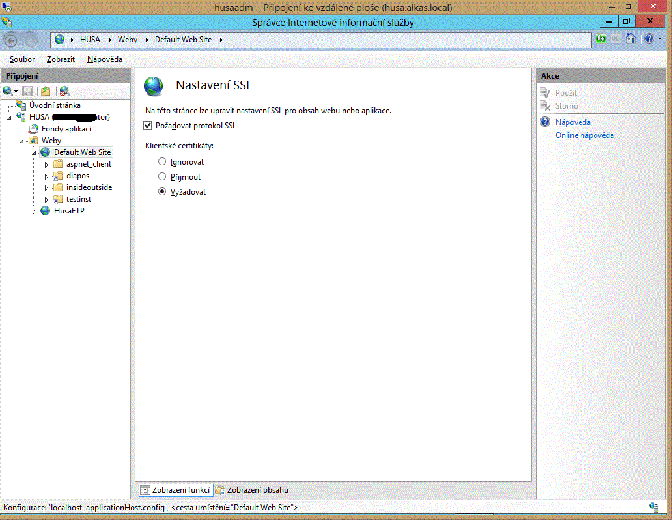Select the Ignorovat radio button
This screenshot has height=520, width=672.
coord(162,162)
